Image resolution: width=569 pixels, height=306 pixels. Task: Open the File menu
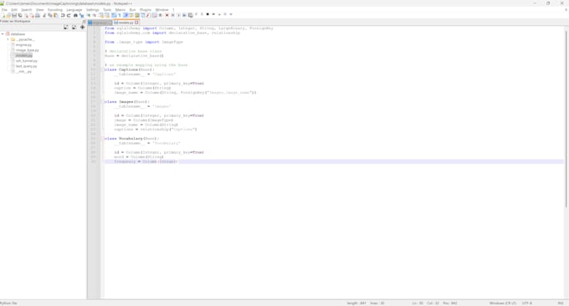tap(4, 10)
